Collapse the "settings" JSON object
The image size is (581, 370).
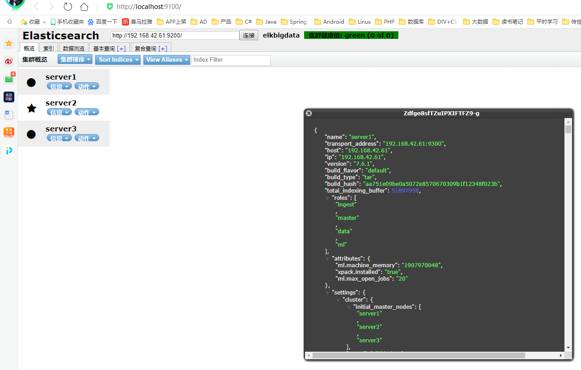pos(327,293)
